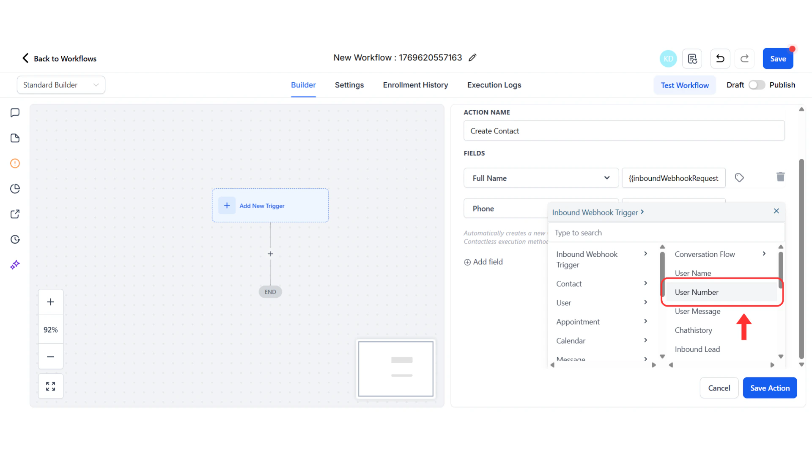This screenshot has width=812, height=456.
Task: Delete the Full Name field via trash icon
Action: 780,177
